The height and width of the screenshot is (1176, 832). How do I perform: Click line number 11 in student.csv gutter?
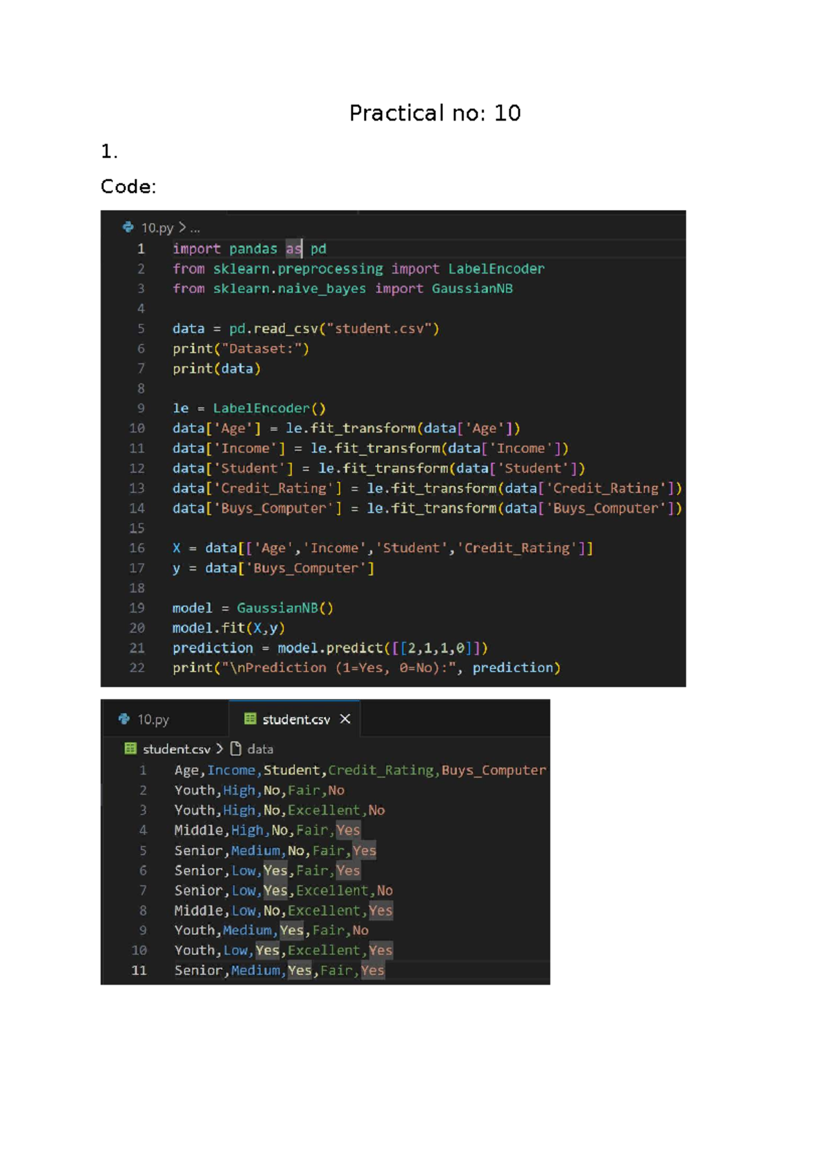point(139,970)
